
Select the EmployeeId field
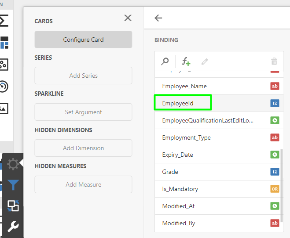219,103
